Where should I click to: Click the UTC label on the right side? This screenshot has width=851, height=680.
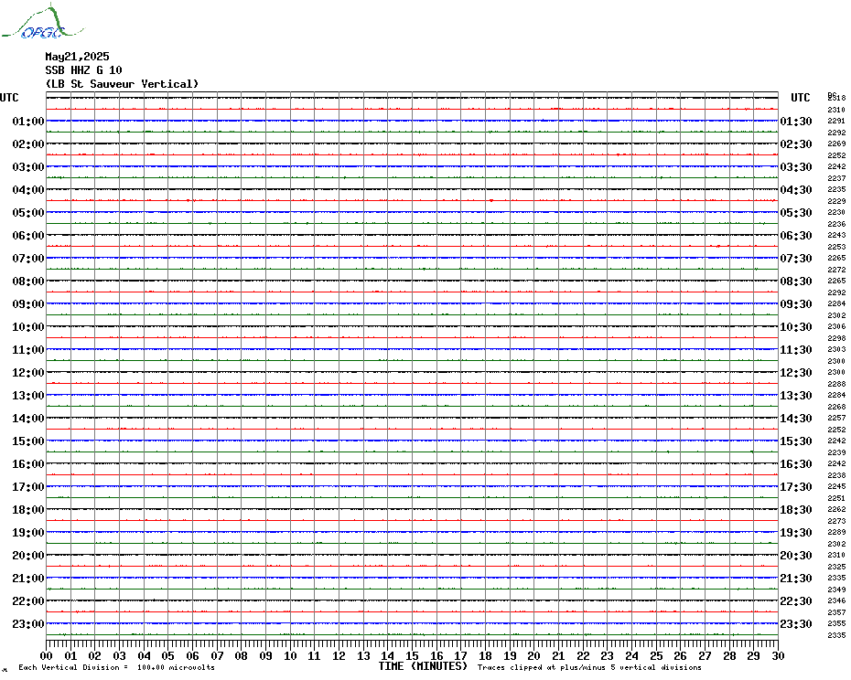pyautogui.click(x=800, y=98)
